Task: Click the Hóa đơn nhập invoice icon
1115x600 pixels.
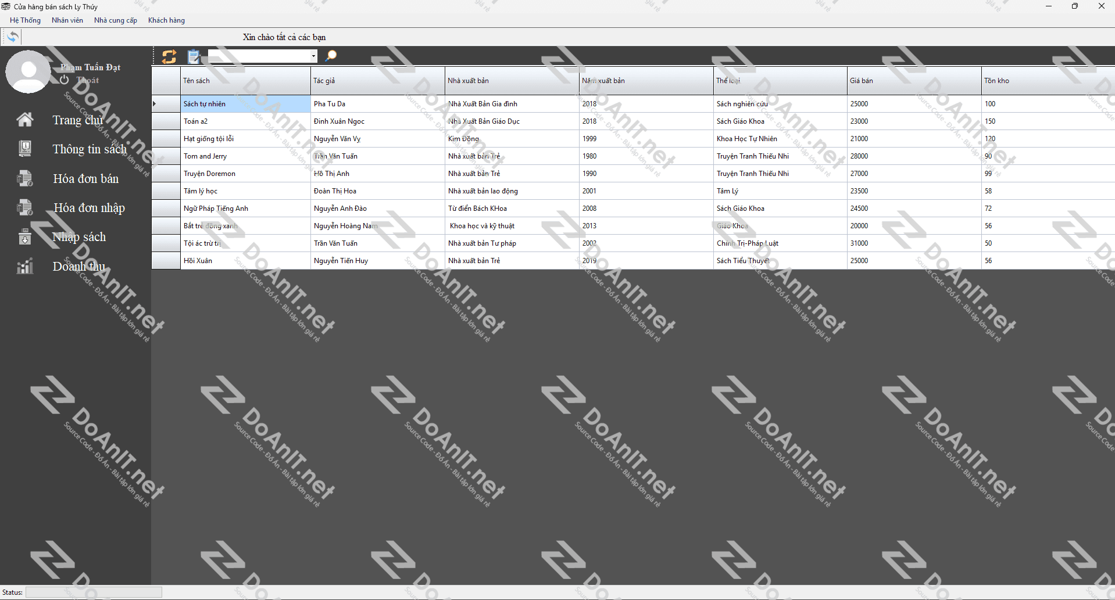Action: [x=24, y=207]
